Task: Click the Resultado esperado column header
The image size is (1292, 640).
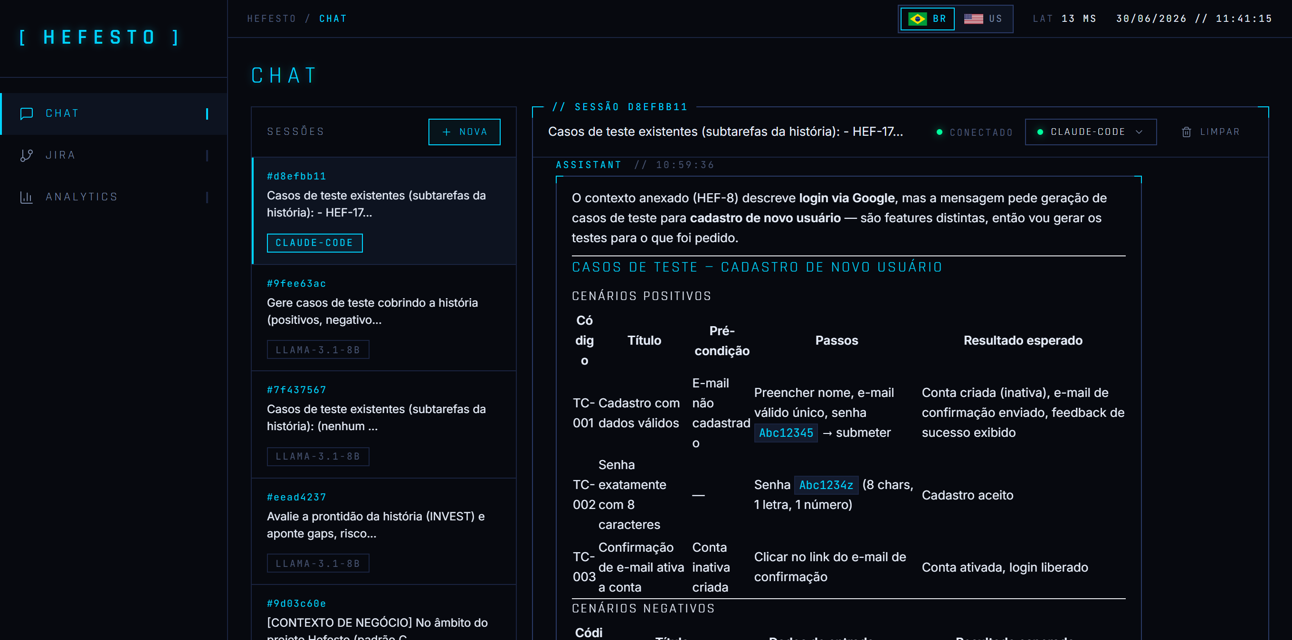Action: click(x=1023, y=341)
